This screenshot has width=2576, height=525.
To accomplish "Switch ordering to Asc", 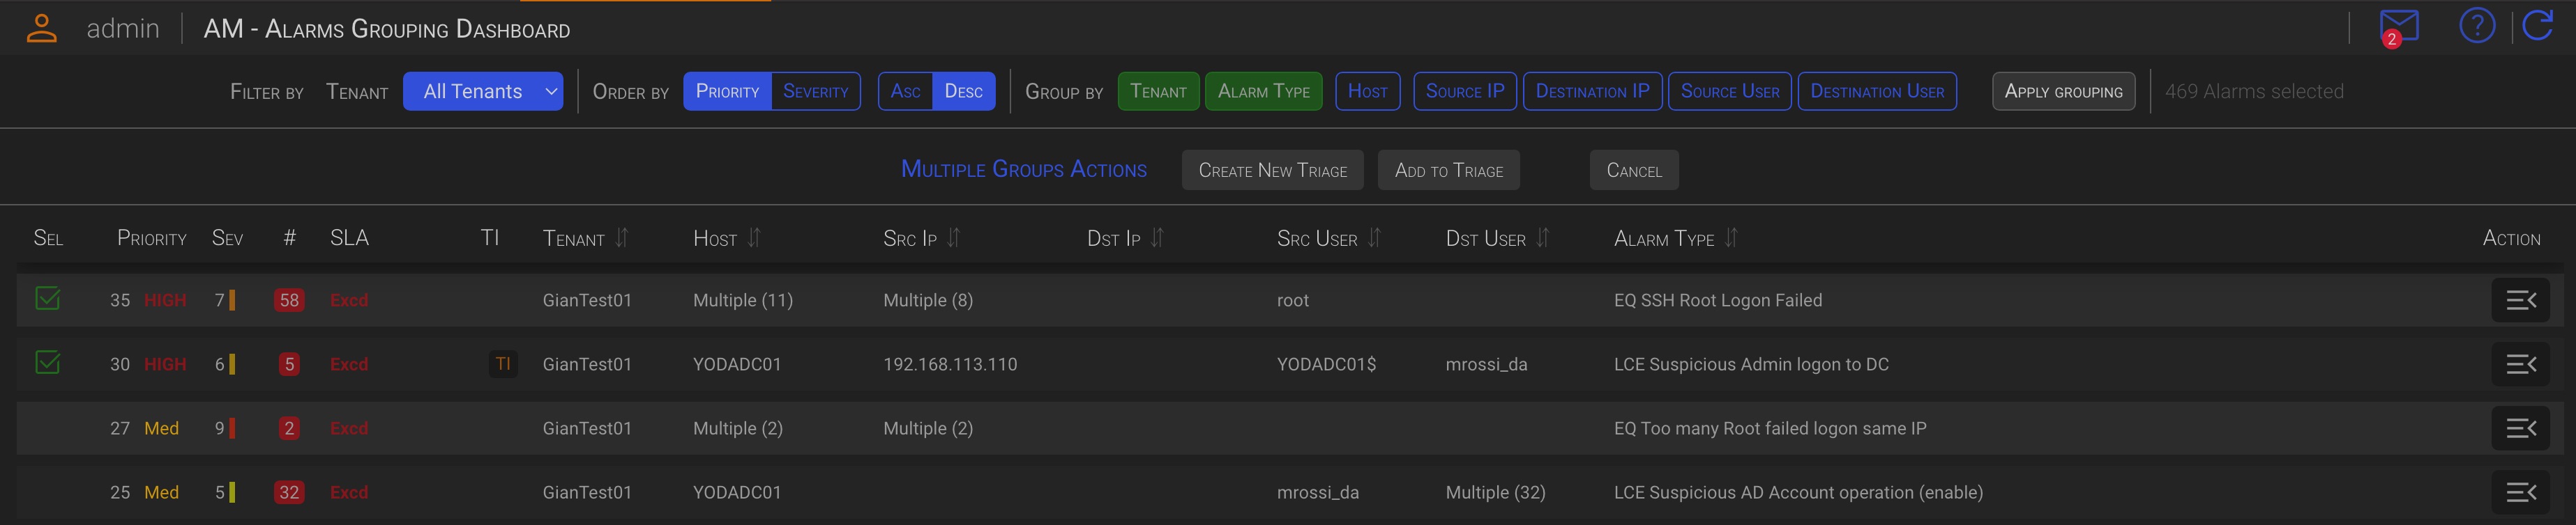I will 905,92.
